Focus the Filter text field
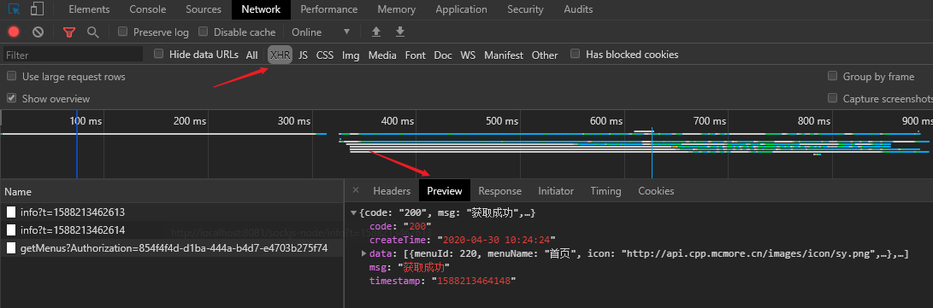This screenshot has height=308, width=933. point(74,55)
